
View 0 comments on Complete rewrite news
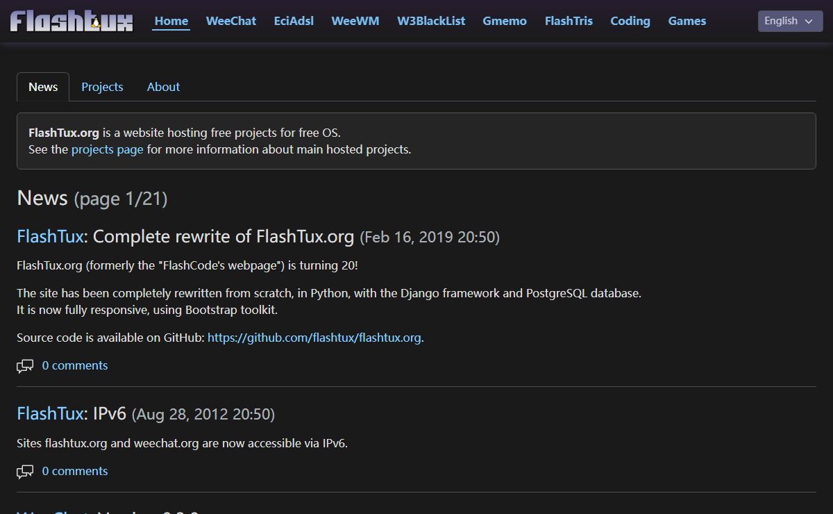tap(75, 365)
